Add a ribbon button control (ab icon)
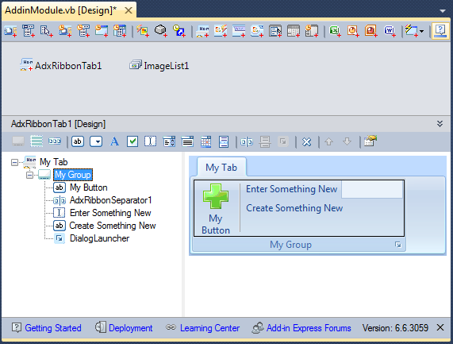The width and height of the screenshot is (453, 344). [x=78, y=141]
